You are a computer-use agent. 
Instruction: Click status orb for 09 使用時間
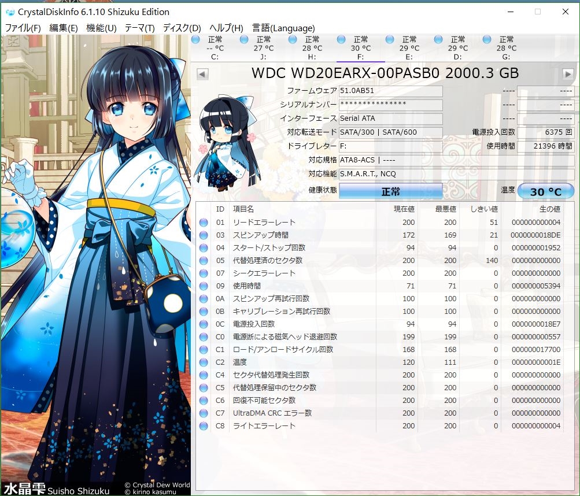tap(204, 286)
